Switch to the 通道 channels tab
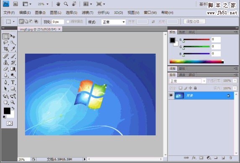 pyautogui.click(x=182, y=75)
